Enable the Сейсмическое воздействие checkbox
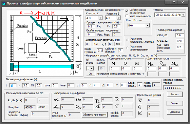 127,11
